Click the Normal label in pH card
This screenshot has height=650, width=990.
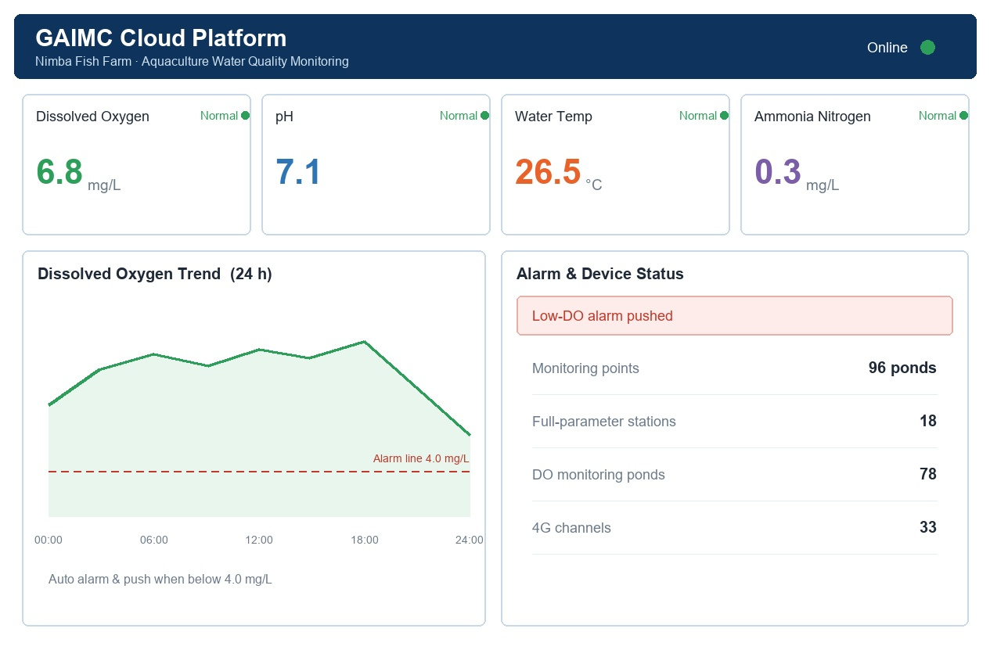[x=459, y=116]
